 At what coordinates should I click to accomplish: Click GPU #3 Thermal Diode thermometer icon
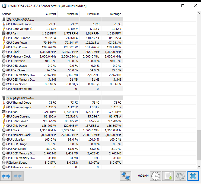[4, 103]
